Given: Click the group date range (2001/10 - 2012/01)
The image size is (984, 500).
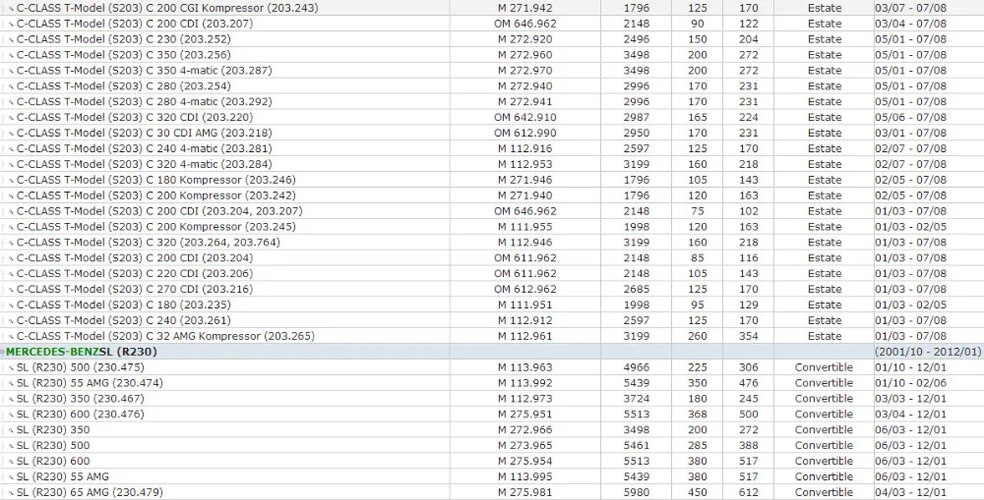Looking at the screenshot, I should point(928,352).
